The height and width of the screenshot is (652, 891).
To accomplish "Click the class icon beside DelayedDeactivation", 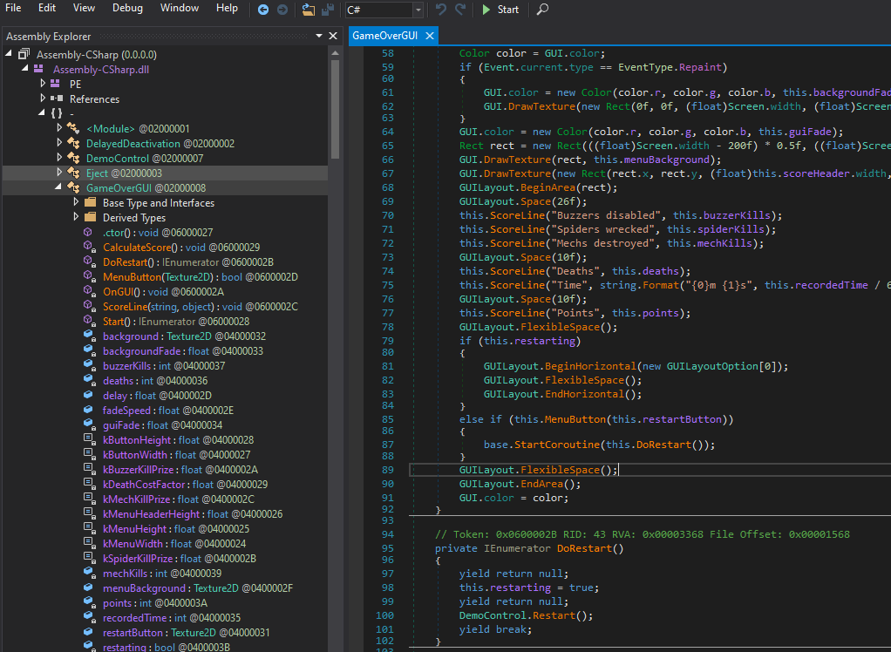I will click(73, 143).
